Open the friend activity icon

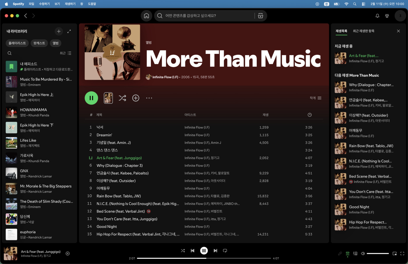click(387, 16)
